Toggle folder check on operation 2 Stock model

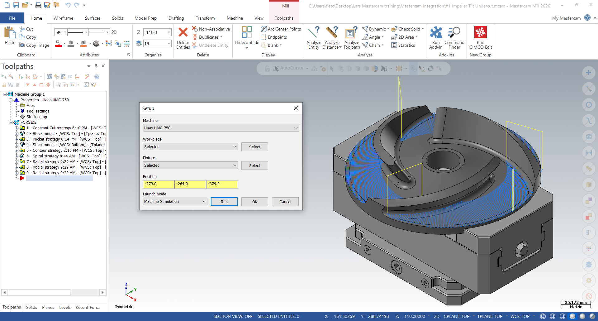(x=22, y=133)
